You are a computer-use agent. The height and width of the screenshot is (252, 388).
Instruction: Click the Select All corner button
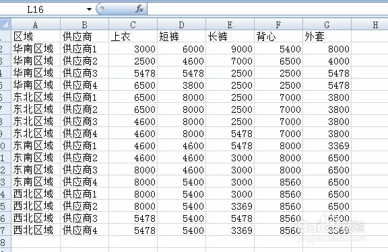click(x=5, y=24)
